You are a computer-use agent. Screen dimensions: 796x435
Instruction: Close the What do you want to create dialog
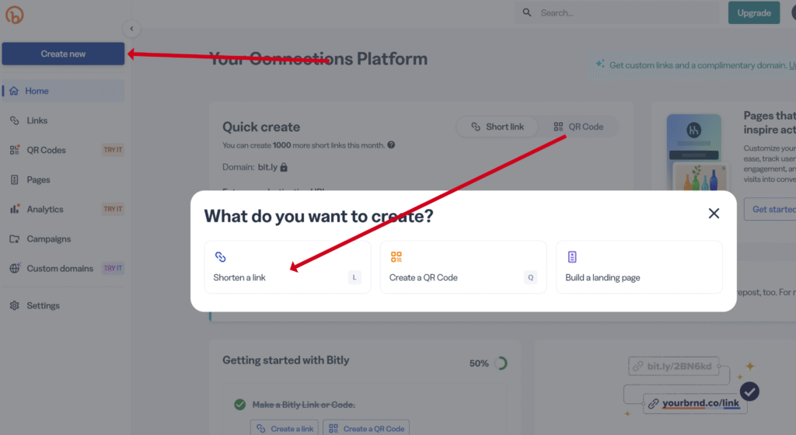pos(714,214)
